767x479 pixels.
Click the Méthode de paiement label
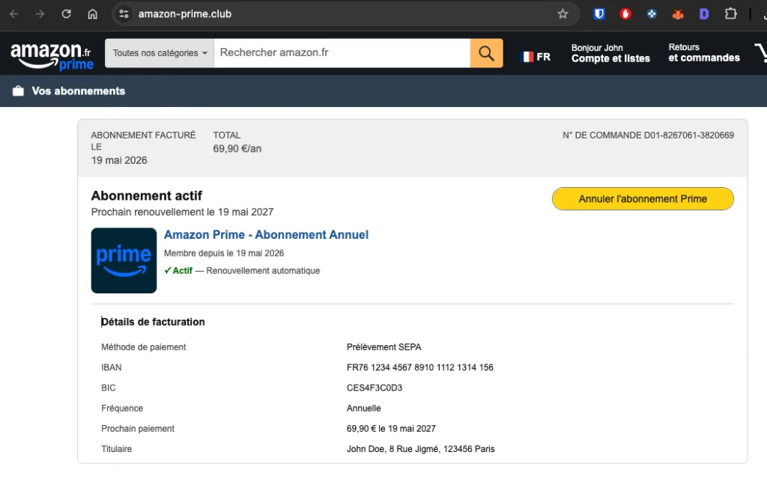point(143,347)
